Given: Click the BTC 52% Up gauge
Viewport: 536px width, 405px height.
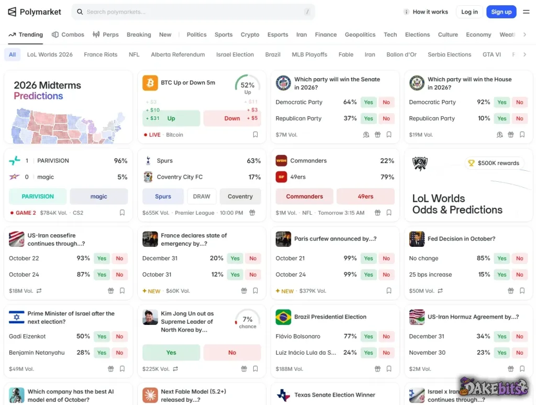Looking at the screenshot, I should coord(248,84).
